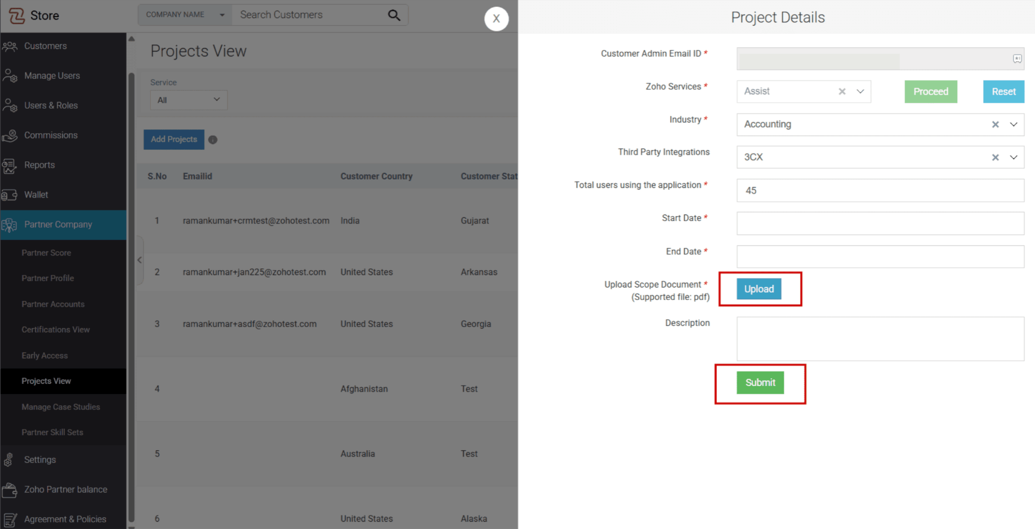Click email ramankumar+jan225@zohotest.com
Viewport: 1035px width, 529px height.
click(255, 272)
